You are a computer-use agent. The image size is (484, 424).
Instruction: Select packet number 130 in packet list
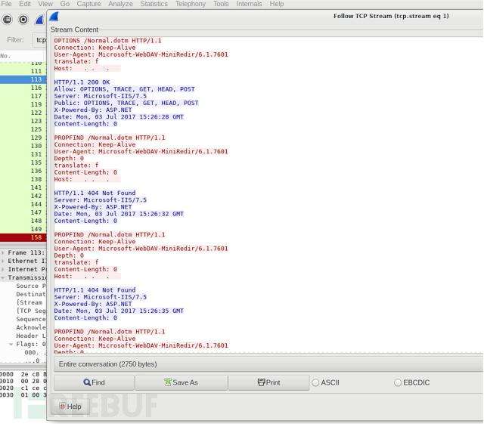pos(23,146)
